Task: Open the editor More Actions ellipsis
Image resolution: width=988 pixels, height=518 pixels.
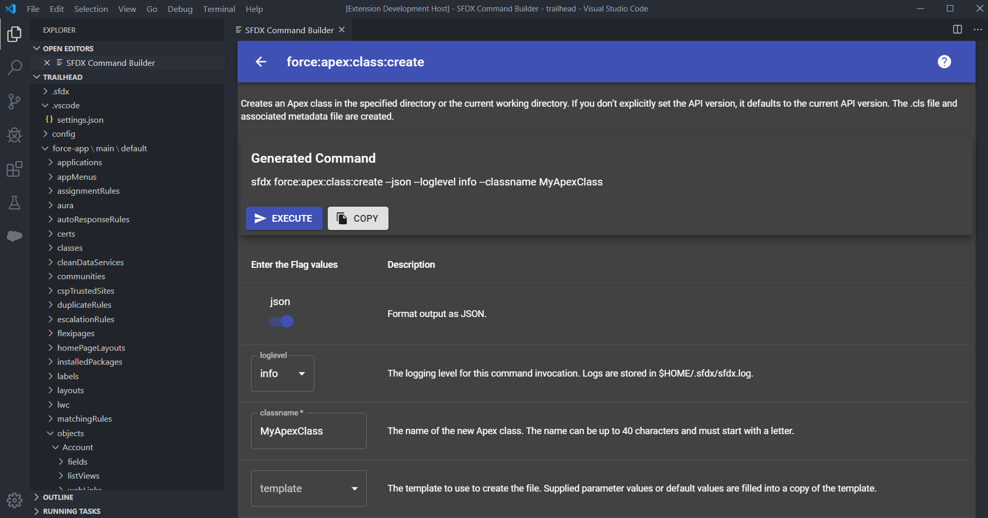Action: pyautogui.click(x=978, y=30)
